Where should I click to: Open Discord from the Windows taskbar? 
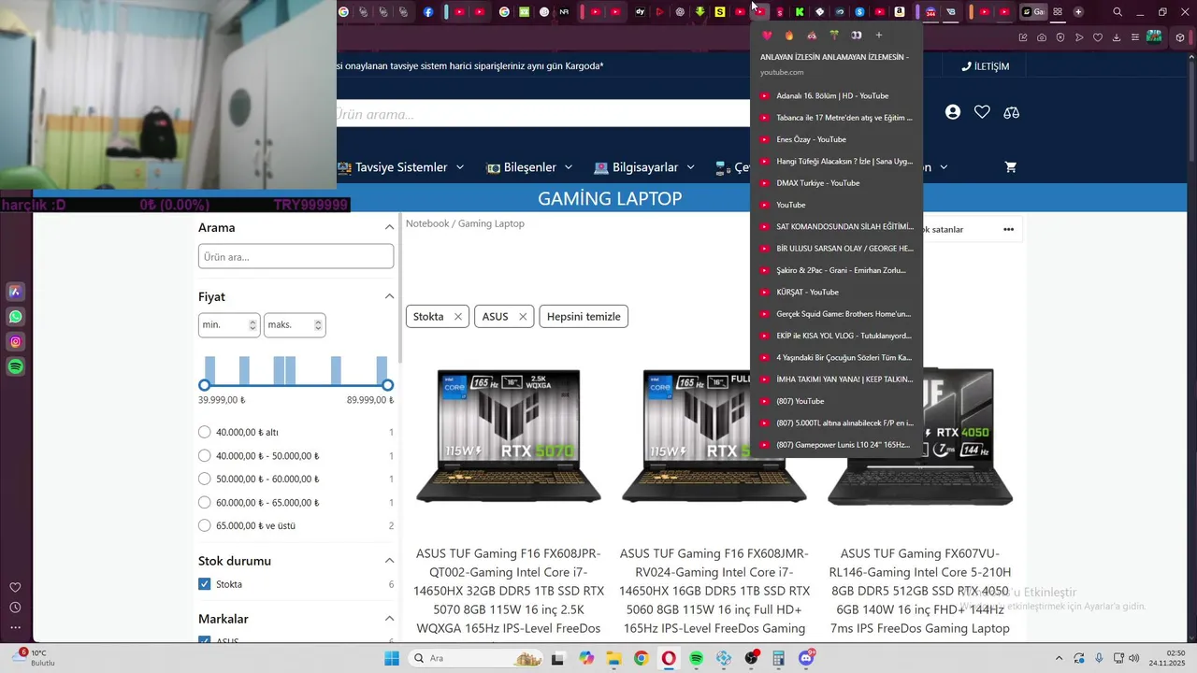click(x=806, y=658)
